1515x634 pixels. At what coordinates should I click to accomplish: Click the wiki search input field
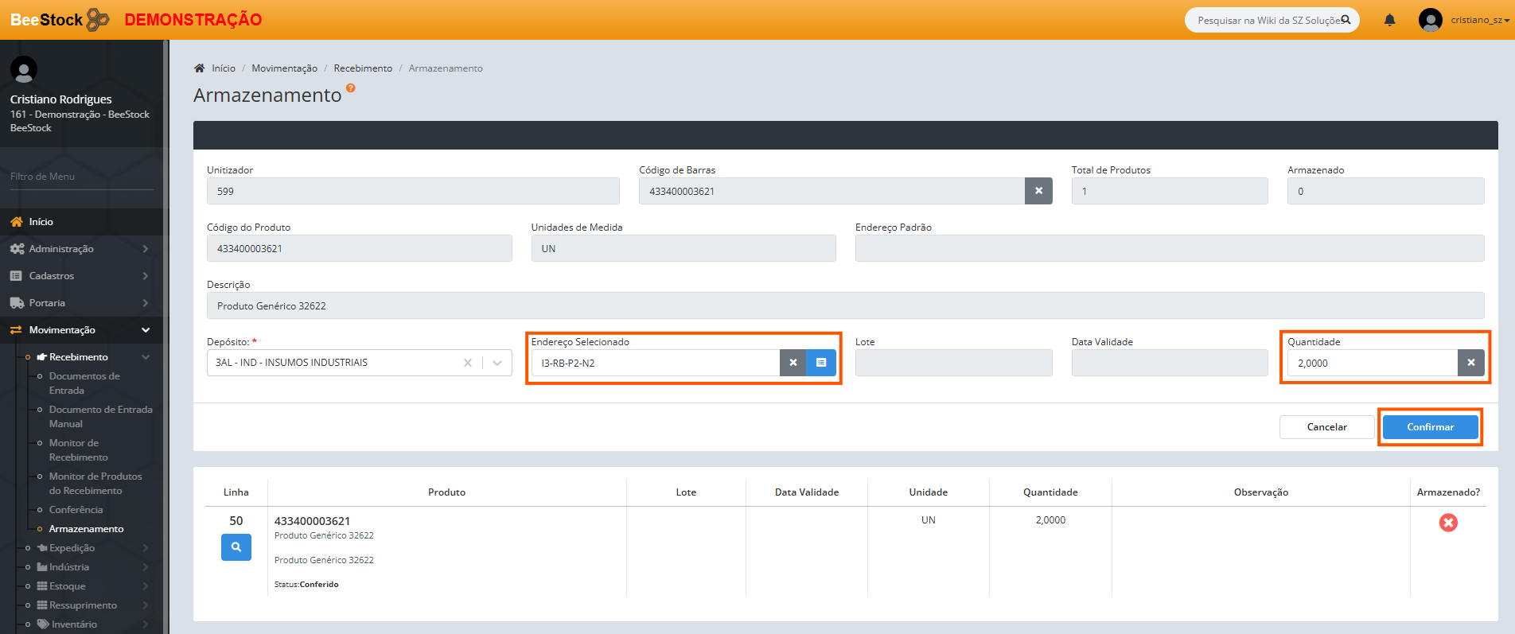click(x=1265, y=20)
